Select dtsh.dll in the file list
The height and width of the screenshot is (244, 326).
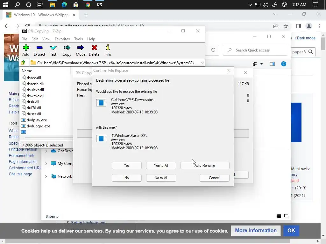click(33, 102)
